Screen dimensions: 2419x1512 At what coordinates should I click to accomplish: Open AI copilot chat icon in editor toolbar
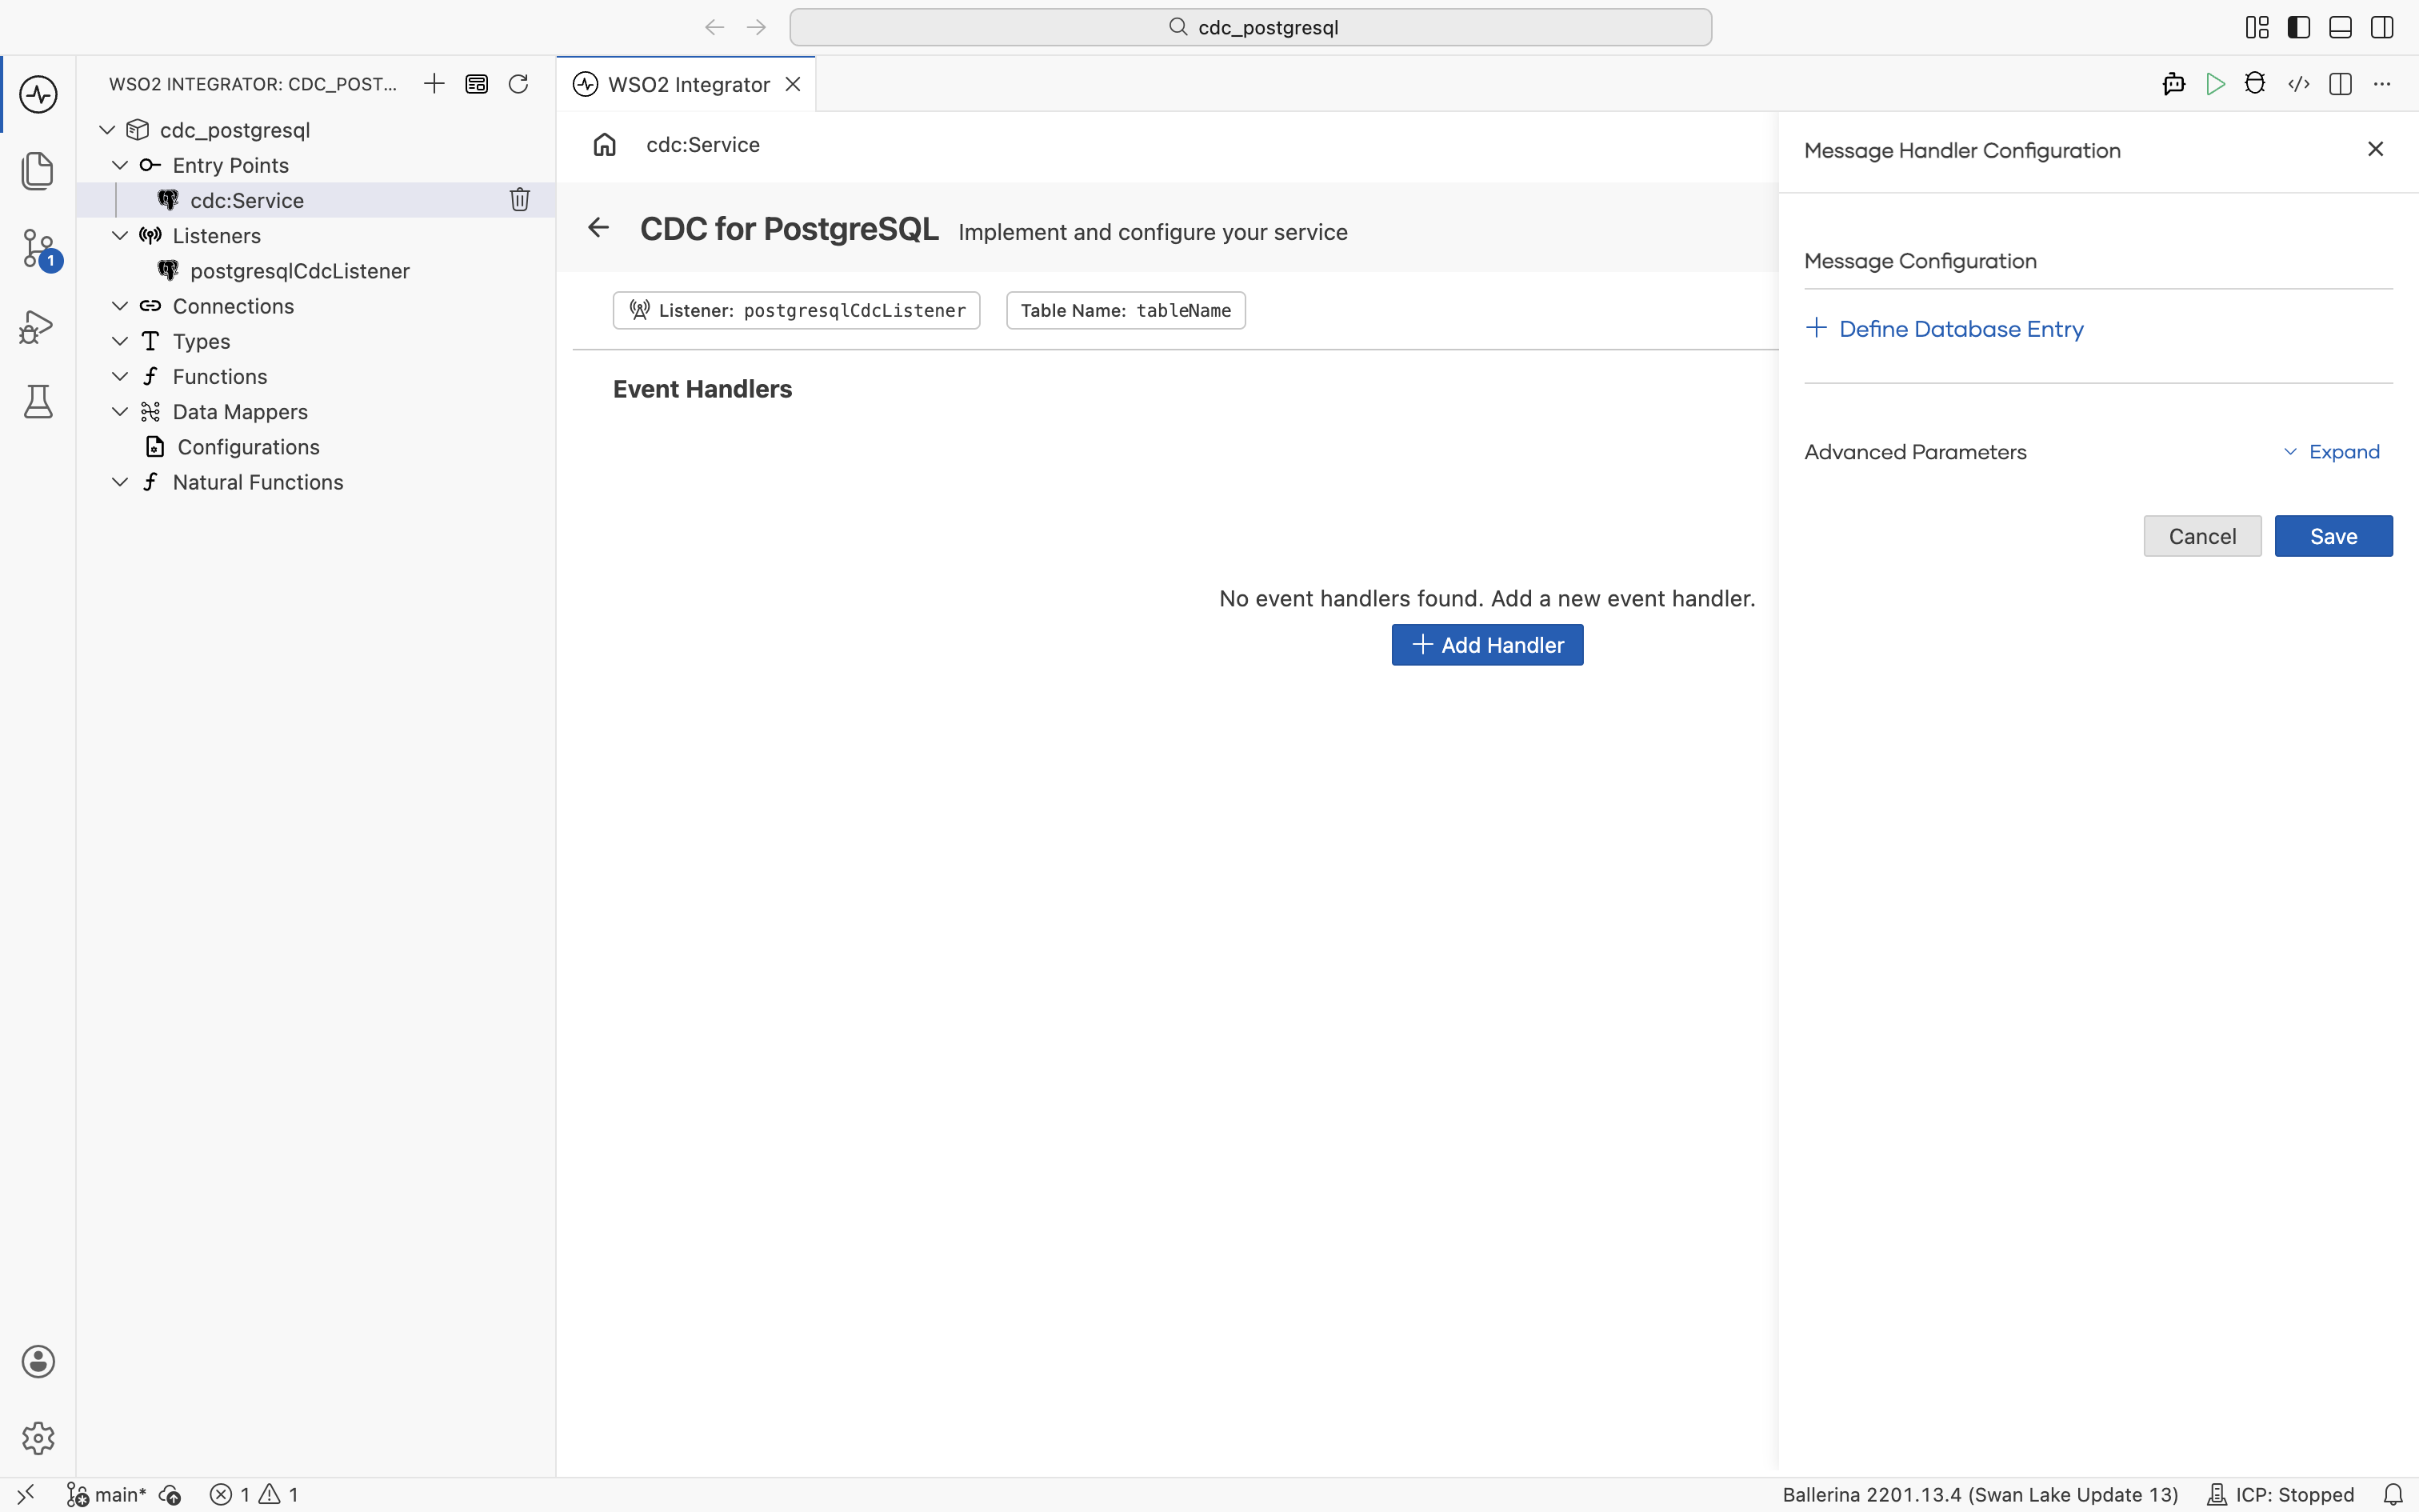coord(2173,84)
